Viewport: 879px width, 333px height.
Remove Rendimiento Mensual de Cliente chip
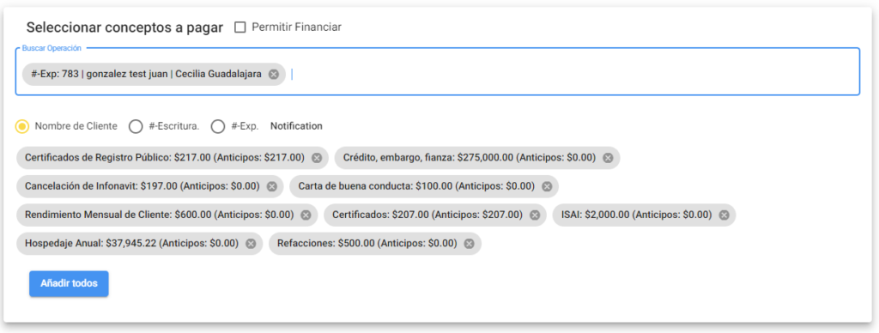click(x=306, y=215)
